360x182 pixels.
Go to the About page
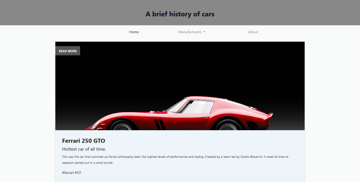(x=253, y=32)
